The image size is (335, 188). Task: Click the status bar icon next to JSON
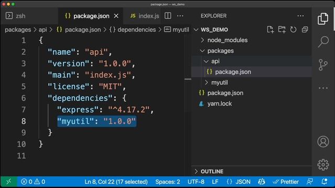[x=262, y=182]
